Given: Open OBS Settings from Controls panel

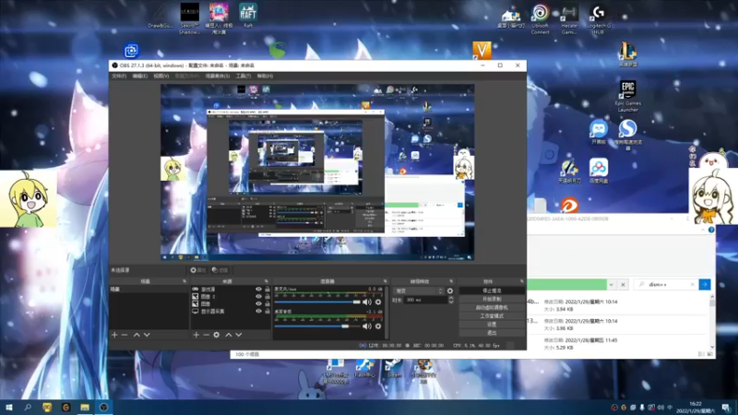Looking at the screenshot, I should (492, 325).
